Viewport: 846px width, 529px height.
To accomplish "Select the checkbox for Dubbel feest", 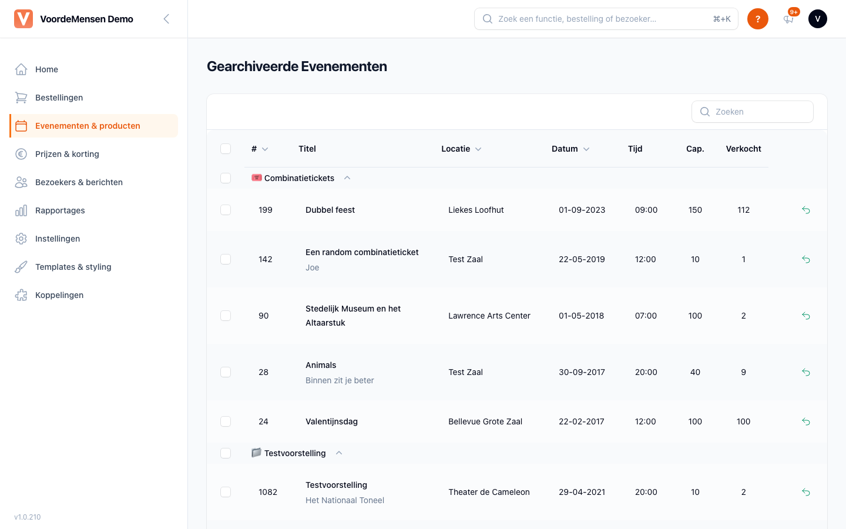I will (226, 210).
